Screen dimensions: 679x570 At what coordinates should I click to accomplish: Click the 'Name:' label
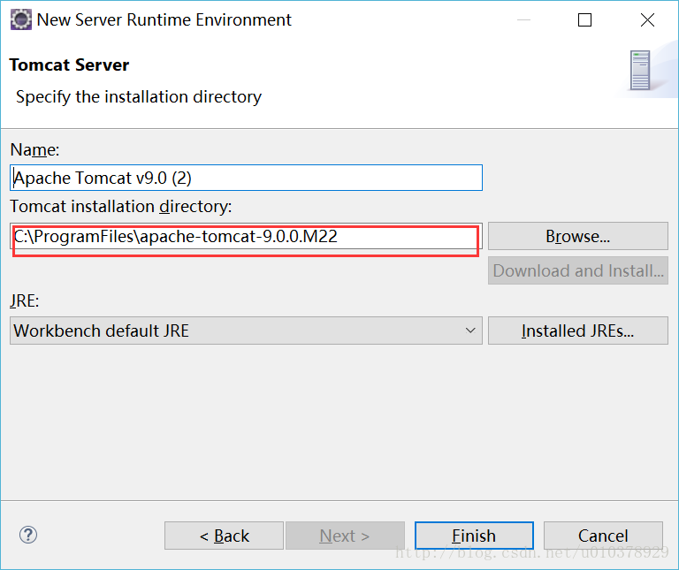click(34, 149)
